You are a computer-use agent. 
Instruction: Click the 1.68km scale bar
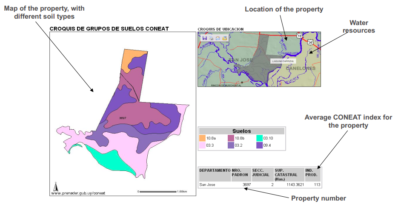click(x=157, y=192)
